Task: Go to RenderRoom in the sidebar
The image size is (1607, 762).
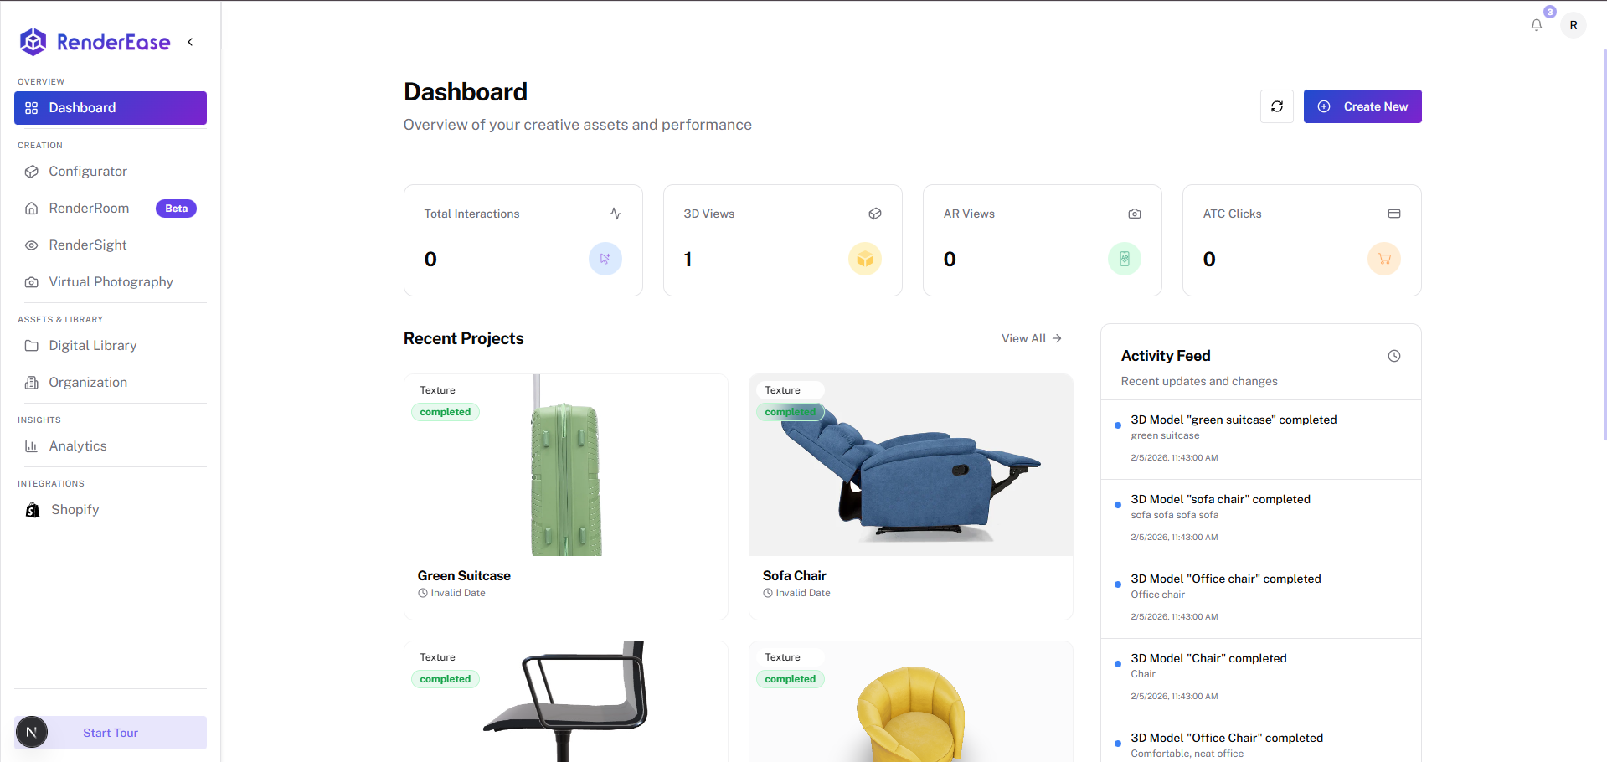Action: (x=111, y=209)
